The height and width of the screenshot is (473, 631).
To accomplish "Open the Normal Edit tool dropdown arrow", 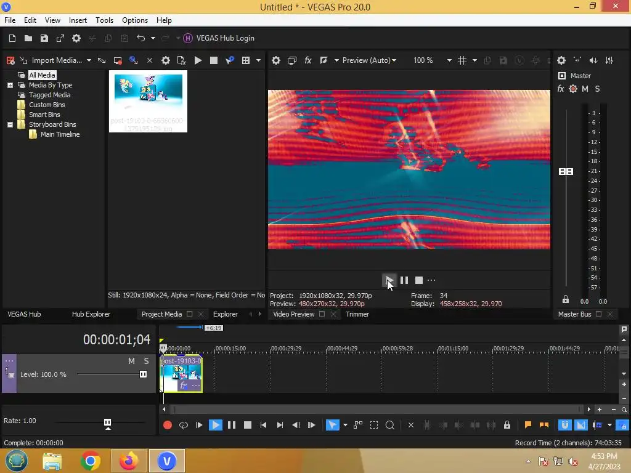I will 345,425.
